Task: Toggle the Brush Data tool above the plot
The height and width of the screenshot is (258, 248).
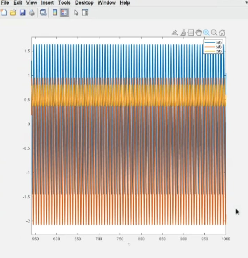Action: 183,33
